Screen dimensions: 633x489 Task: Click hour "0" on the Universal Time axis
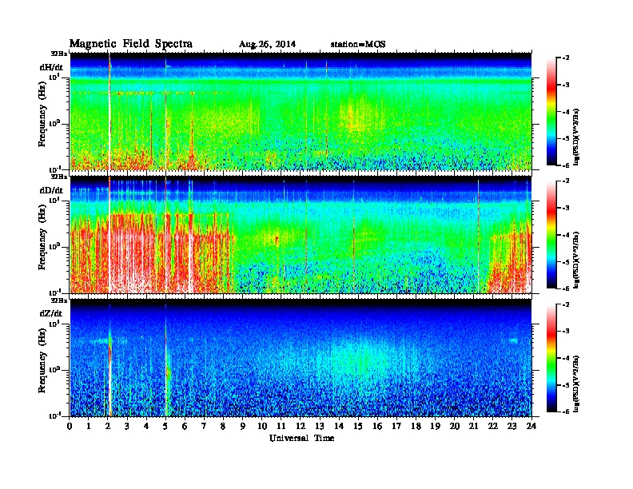coord(70,426)
